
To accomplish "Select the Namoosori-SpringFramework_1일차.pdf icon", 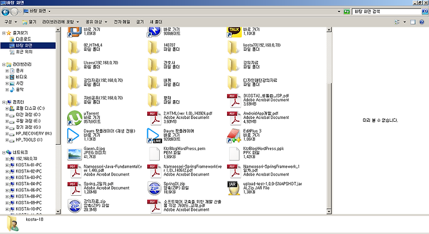I will click(x=234, y=171).
